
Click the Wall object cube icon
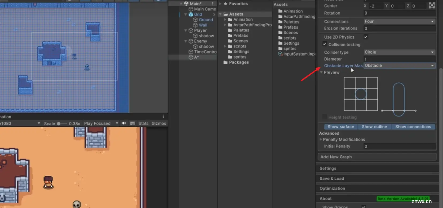tap(195, 25)
